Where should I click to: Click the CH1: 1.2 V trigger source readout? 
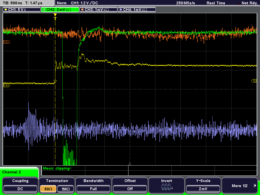coord(84,3)
